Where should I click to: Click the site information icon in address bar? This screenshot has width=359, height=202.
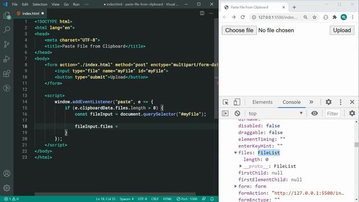tap(254, 17)
